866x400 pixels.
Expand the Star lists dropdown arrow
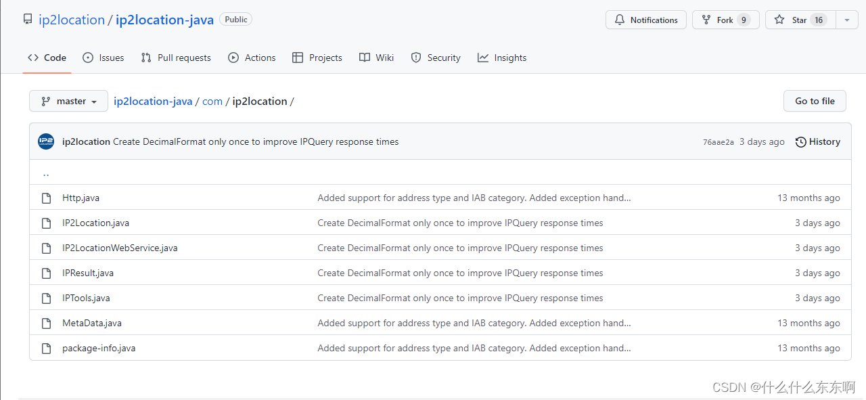(847, 20)
